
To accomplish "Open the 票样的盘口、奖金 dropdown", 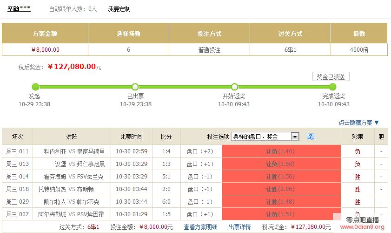I will pyautogui.click(x=265, y=137).
